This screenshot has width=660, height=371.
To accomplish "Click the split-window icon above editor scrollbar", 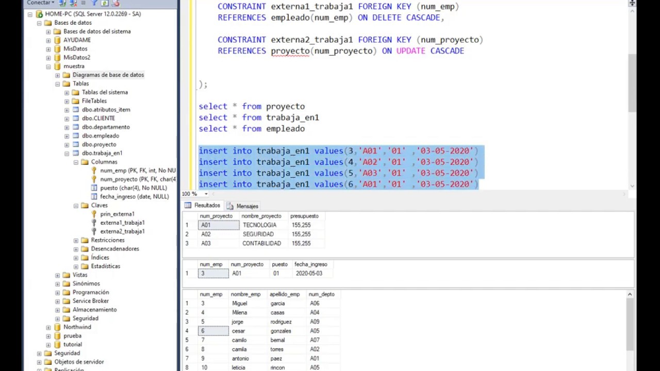I will point(632,3).
